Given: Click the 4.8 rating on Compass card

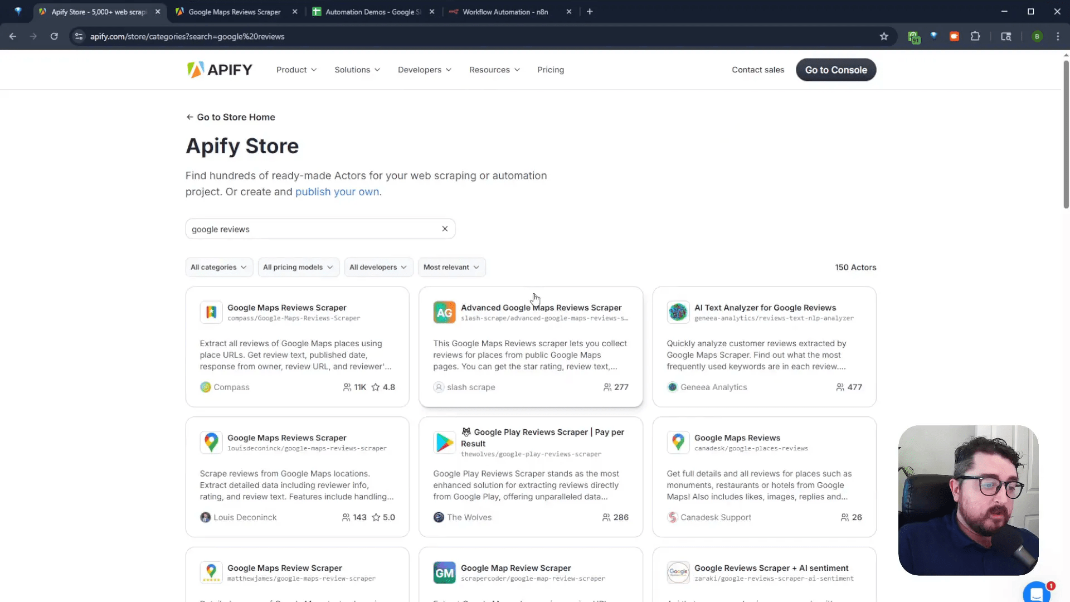Looking at the screenshot, I should tap(383, 387).
